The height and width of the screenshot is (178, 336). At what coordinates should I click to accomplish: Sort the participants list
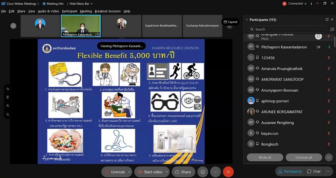(332, 29)
